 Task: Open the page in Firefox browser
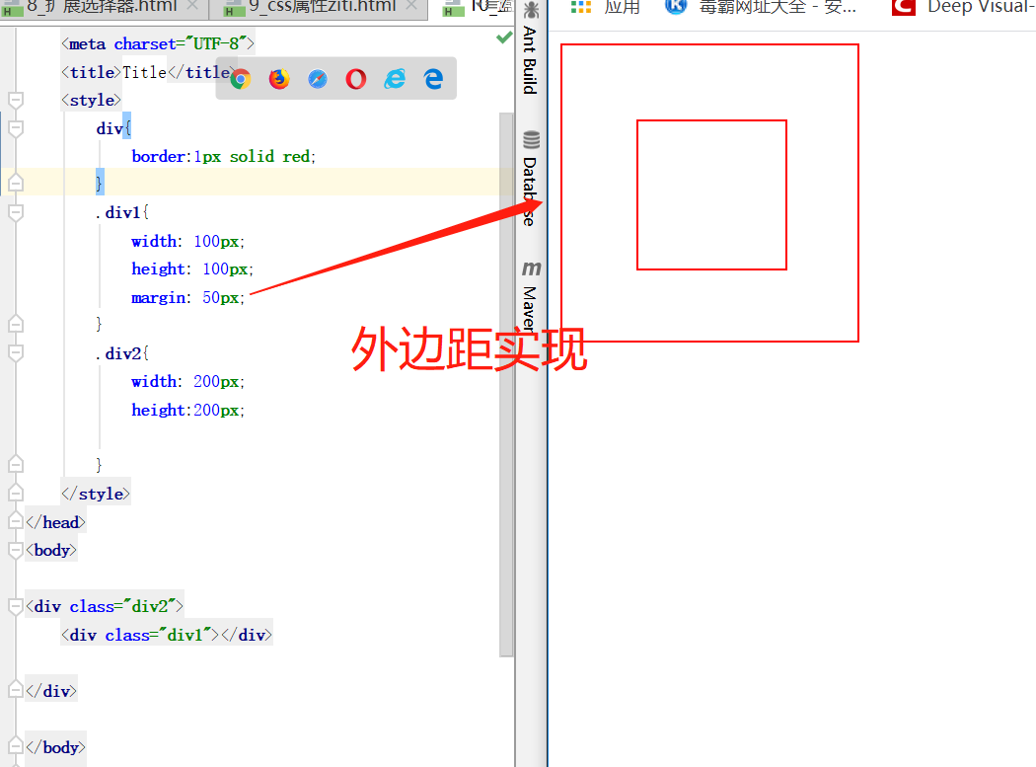tap(278, 78)
